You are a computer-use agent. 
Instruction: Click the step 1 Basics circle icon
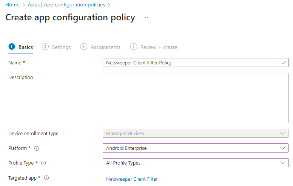[12, 47]
